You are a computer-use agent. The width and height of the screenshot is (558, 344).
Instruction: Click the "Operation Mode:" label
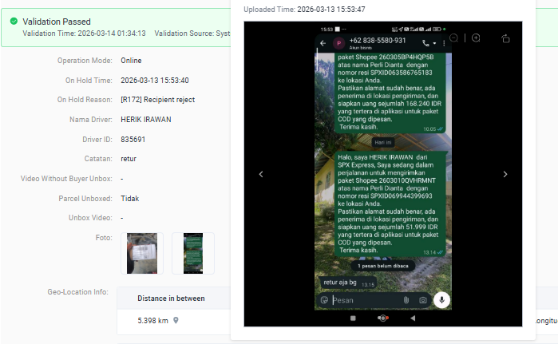coord(85,61)
